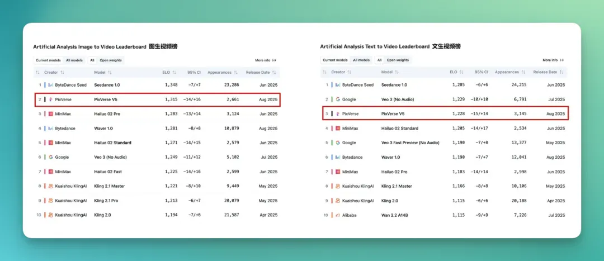The height and width of the screenshot is (261, 604).
Task: Click appearances value 3,145 for PixVerse V5
Action: click(x=520, y=114)
